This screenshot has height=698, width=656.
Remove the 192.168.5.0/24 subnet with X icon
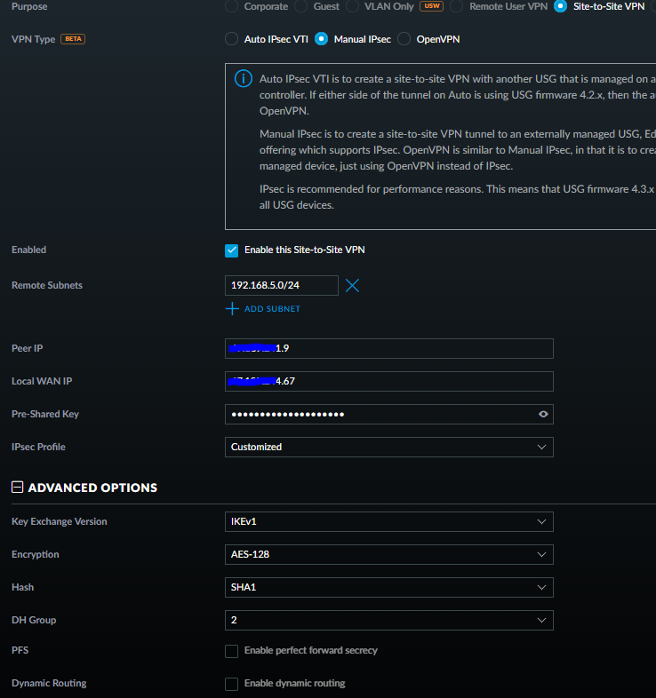(352, 285)
